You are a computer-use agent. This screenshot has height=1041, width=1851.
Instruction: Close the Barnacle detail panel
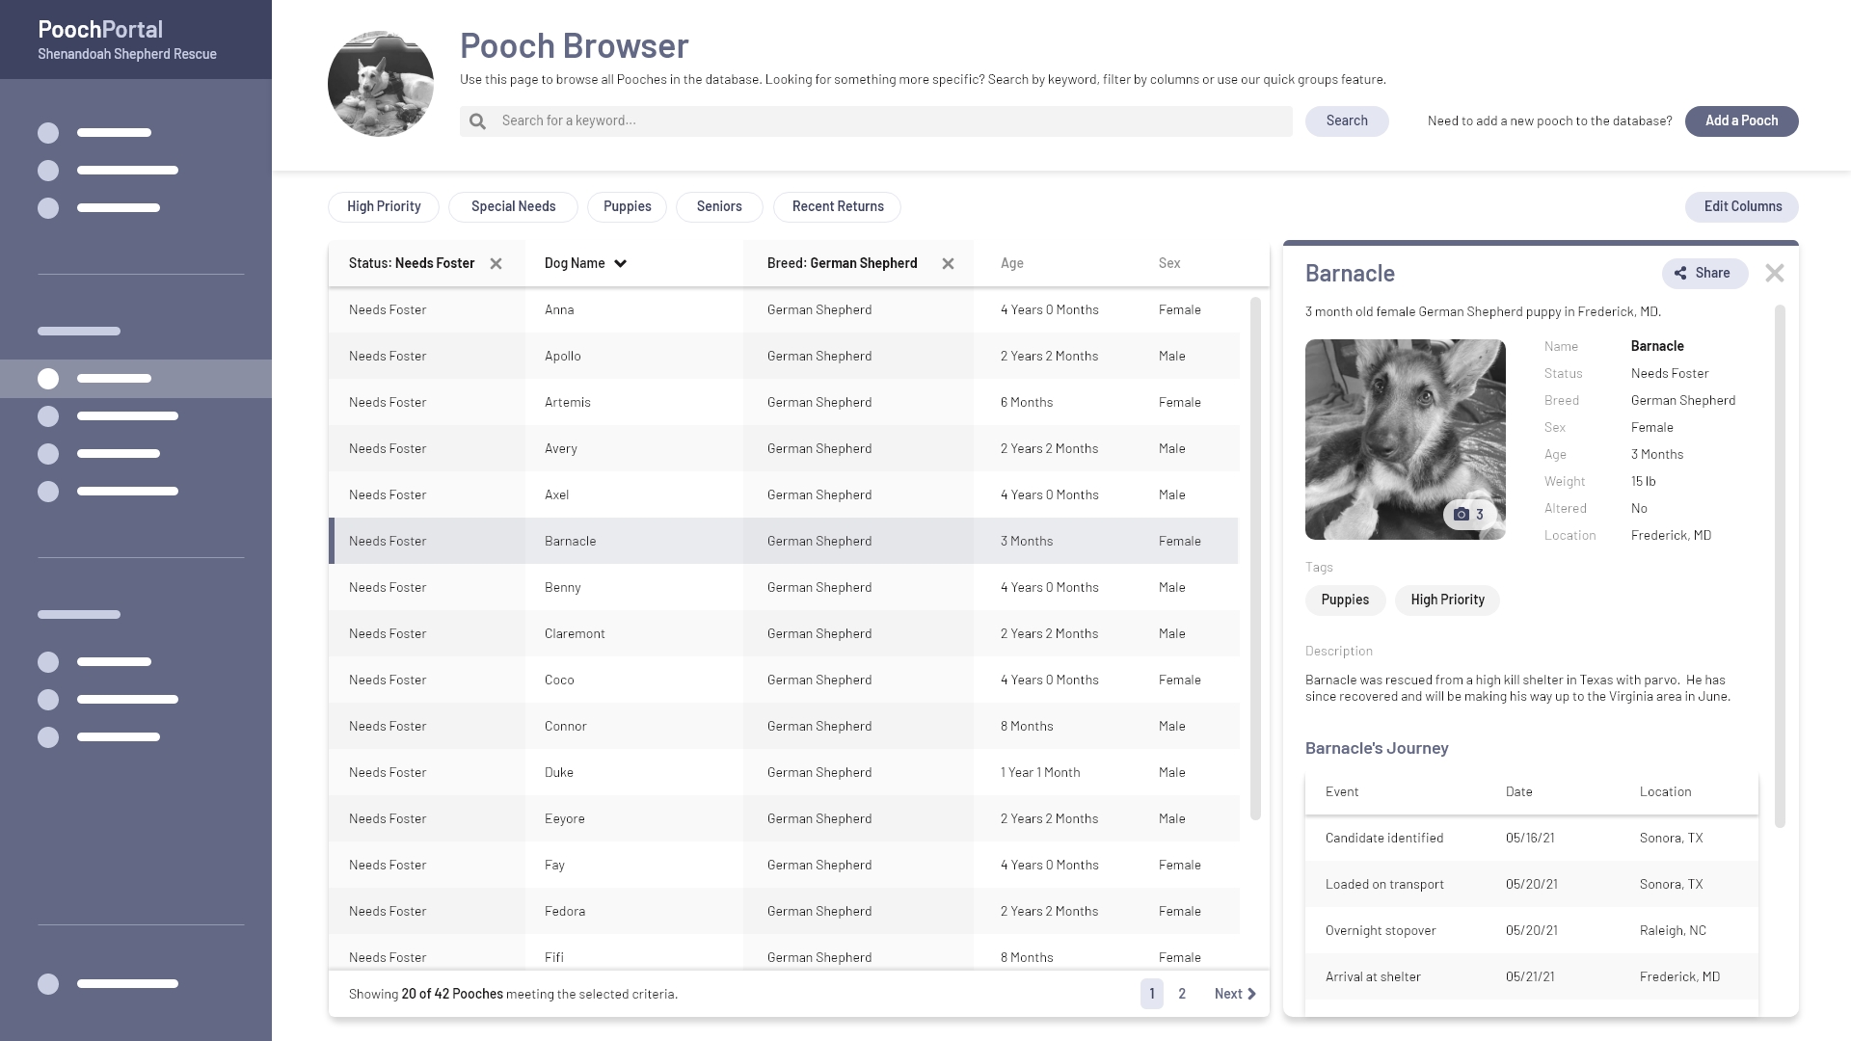click(x=1774, y=274)
